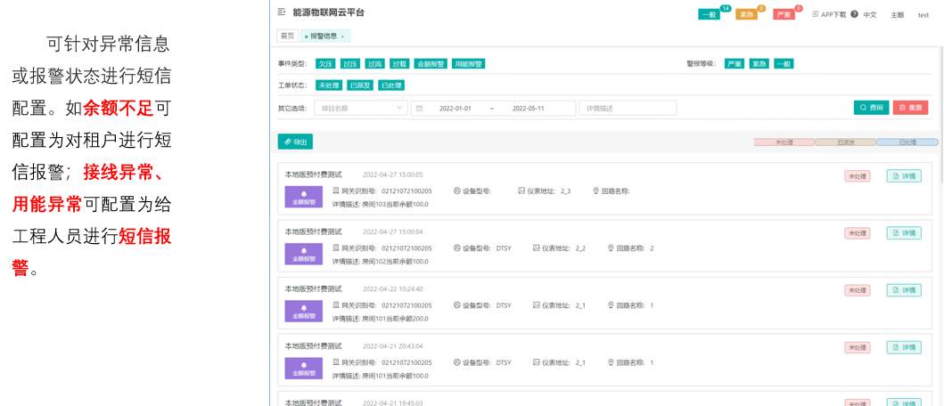This screenshot has width=944, height=406.
Task: Toggle the 一般 alarm level filter
Action: coord(784,64)
